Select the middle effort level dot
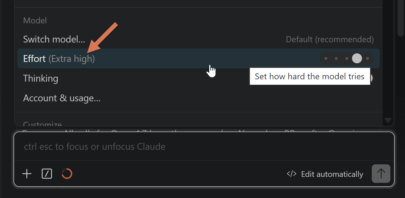 pos(346,58)
